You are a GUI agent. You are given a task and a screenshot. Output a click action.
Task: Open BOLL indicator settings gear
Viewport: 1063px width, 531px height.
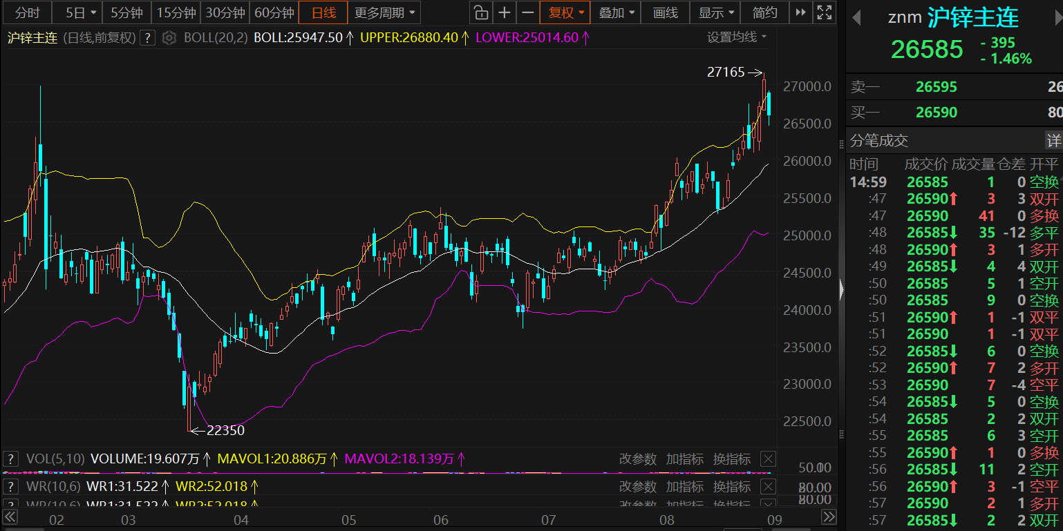169,37
